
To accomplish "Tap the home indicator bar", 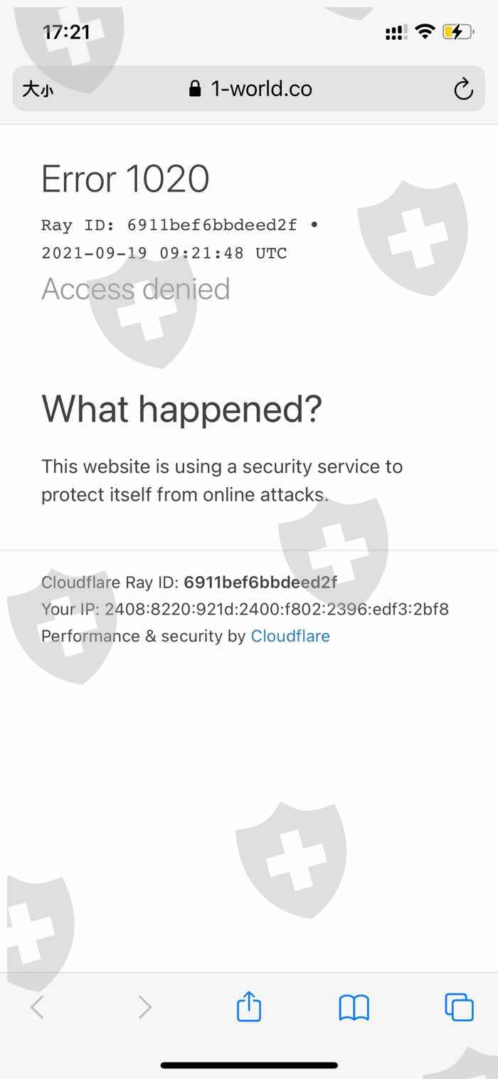I will [x=249, y=1065].
